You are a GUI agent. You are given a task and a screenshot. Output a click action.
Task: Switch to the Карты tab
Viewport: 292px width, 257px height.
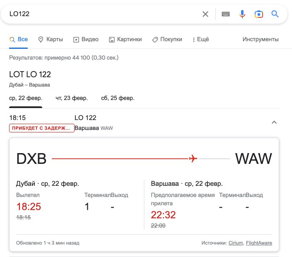point(51,39)
